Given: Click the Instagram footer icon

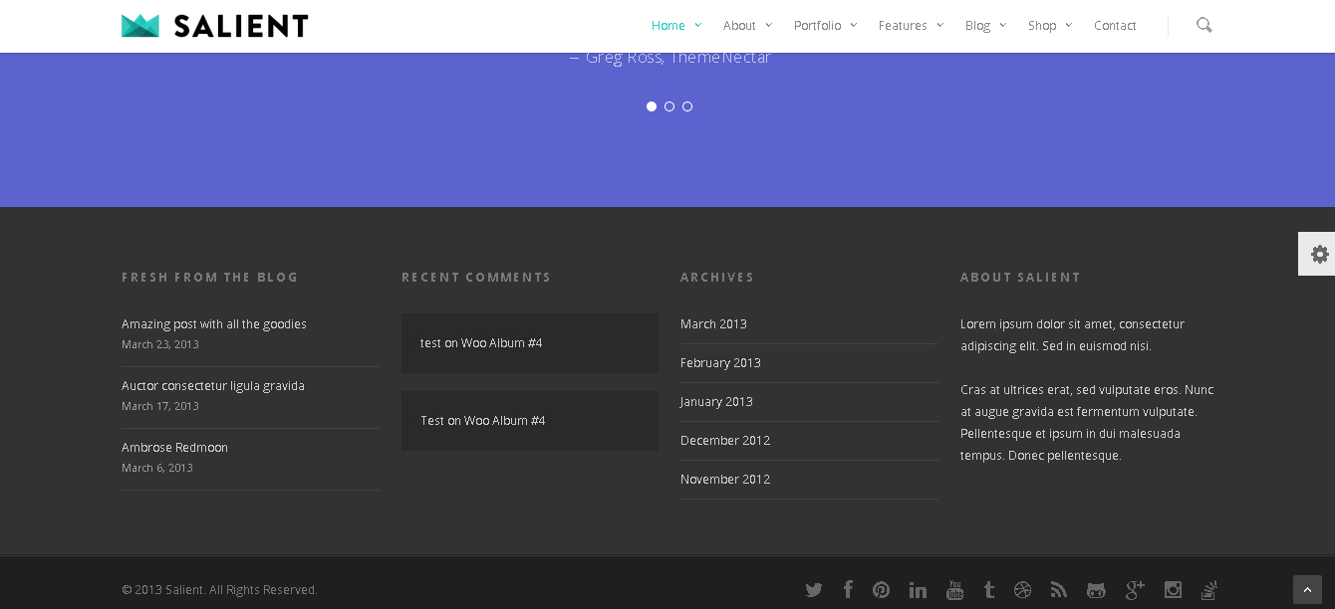Looking at the screenshot, I should coord(1173,590).
